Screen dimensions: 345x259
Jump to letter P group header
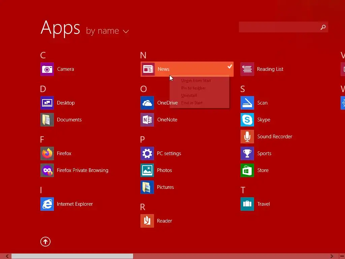(143, 139)
